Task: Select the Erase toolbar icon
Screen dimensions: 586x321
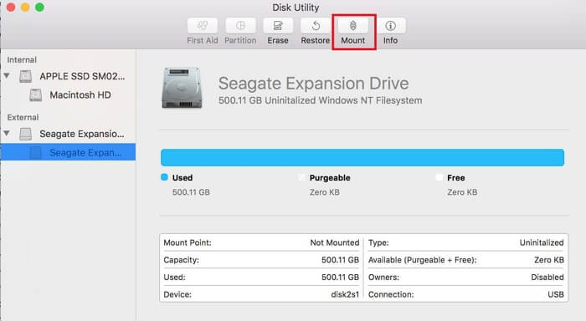Action: (278, 26)
